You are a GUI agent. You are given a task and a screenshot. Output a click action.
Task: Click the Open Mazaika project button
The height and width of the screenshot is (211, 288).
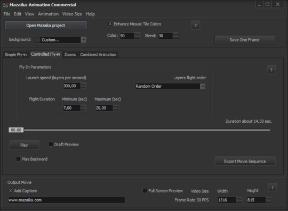pyautogui.click(x=46, y=26)
